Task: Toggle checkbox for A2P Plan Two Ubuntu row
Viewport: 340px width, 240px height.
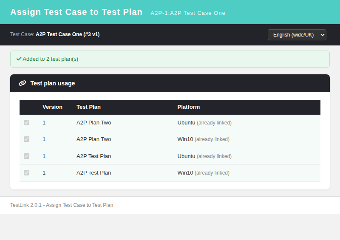Action: 26,122
